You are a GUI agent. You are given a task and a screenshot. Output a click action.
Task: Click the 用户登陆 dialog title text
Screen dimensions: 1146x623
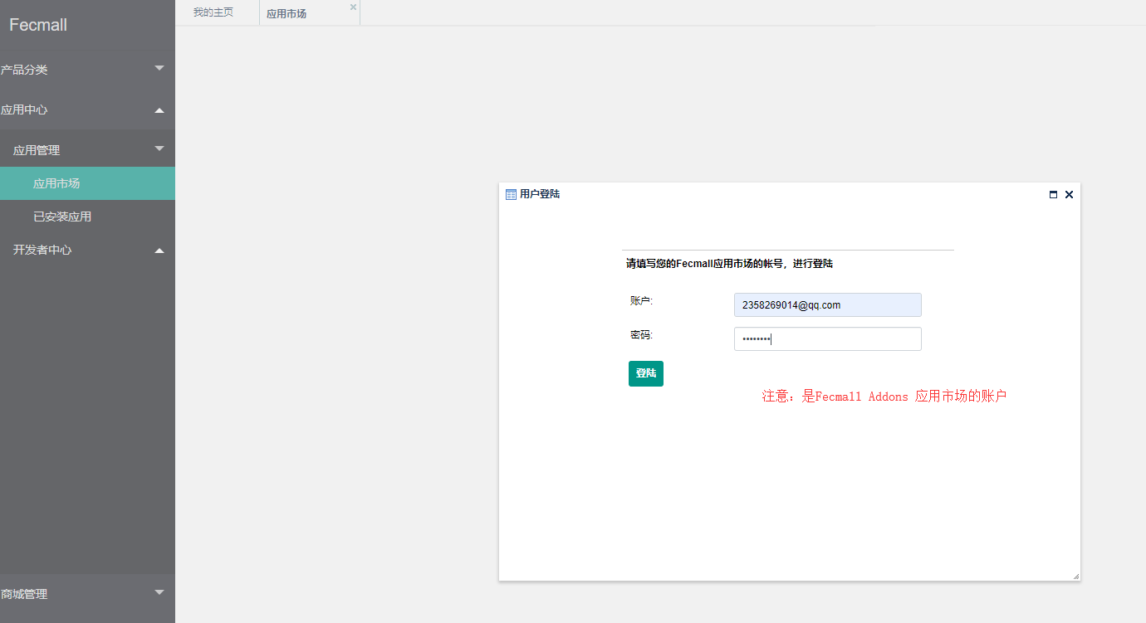[x=540, y=194]
